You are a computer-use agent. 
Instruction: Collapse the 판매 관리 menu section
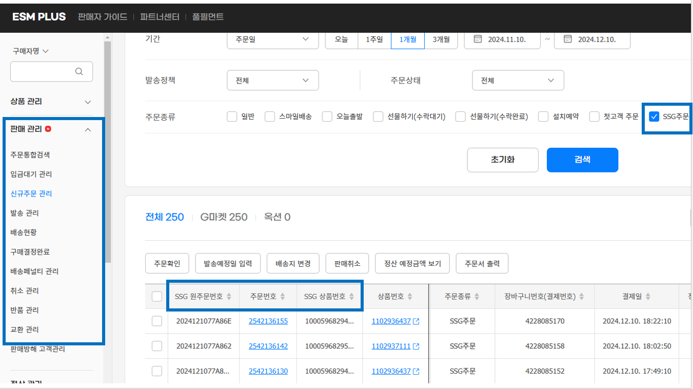coord(51,129)
